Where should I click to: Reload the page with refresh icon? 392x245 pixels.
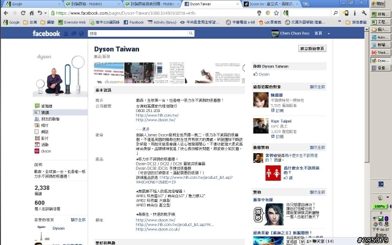pos(23,13)
